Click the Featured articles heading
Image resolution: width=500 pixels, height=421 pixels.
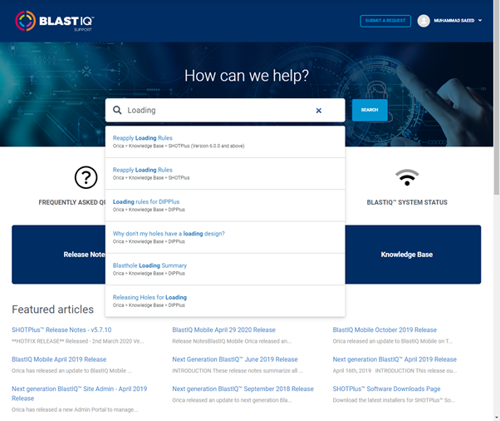[52, 310]
